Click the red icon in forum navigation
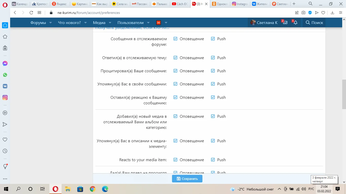The width and height of the screenshot is (346, 194). click(159, 22)
